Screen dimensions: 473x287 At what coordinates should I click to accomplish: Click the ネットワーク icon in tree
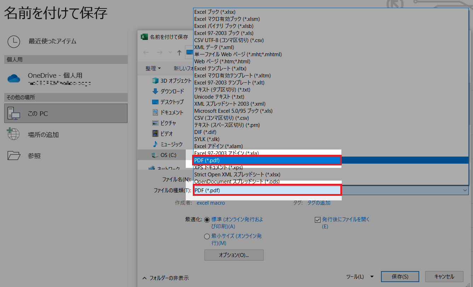point(152,168)
